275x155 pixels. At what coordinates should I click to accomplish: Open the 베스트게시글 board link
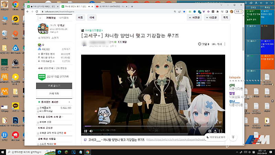(x=46, y=111)
